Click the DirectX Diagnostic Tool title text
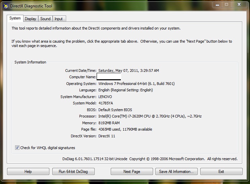 coord(31,6)
